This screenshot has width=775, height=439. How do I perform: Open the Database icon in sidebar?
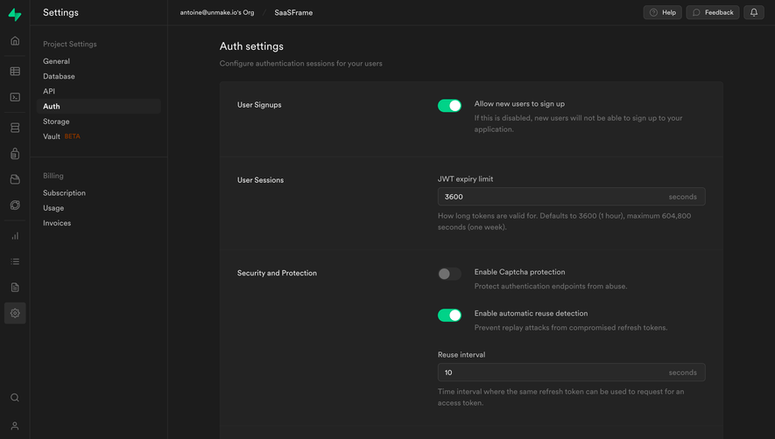(x=15, y=128)
